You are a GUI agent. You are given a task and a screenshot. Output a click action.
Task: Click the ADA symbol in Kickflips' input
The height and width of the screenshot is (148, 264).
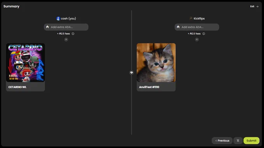coord(178,27)
